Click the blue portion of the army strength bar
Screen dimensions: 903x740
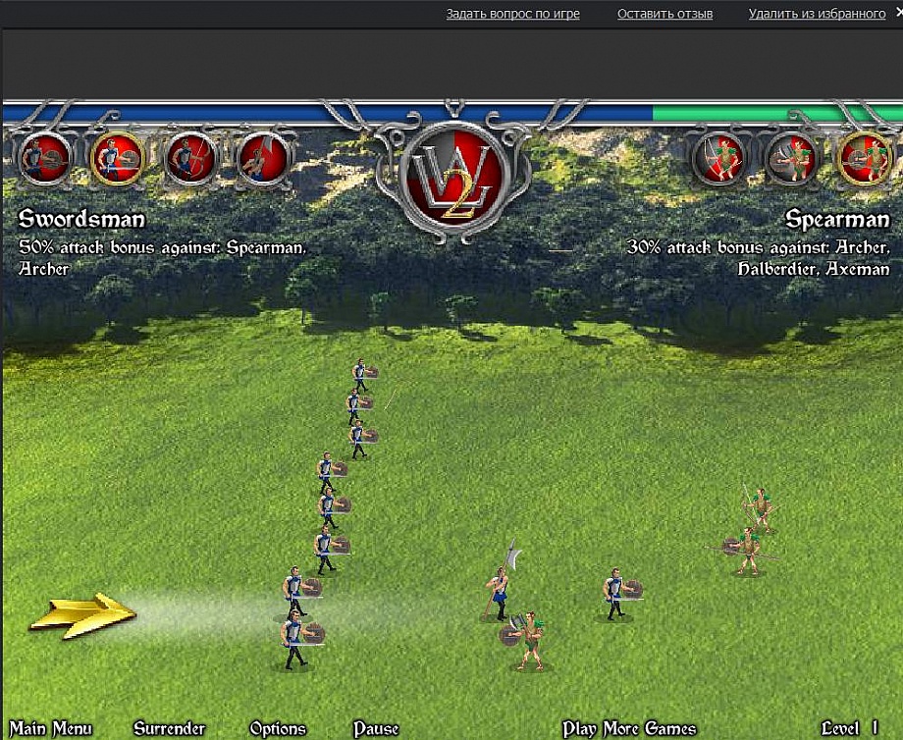point(327,113)
